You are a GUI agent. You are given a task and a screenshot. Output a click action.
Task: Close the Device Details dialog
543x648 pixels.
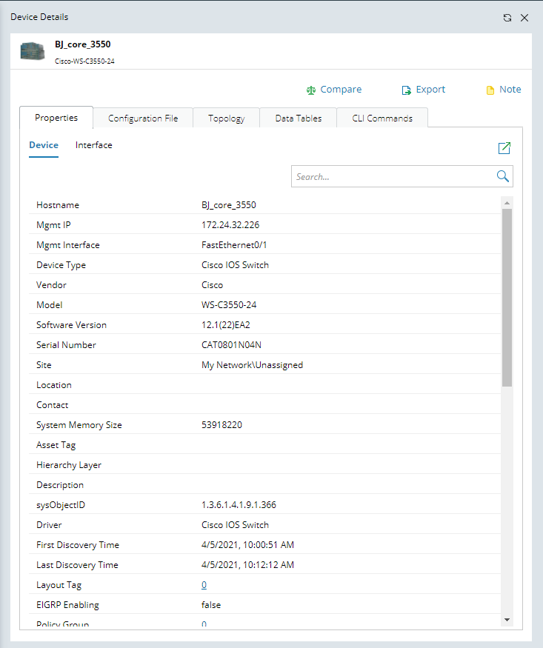click(x=524, y=18)
